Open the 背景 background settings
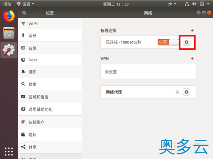 (50, 48)
